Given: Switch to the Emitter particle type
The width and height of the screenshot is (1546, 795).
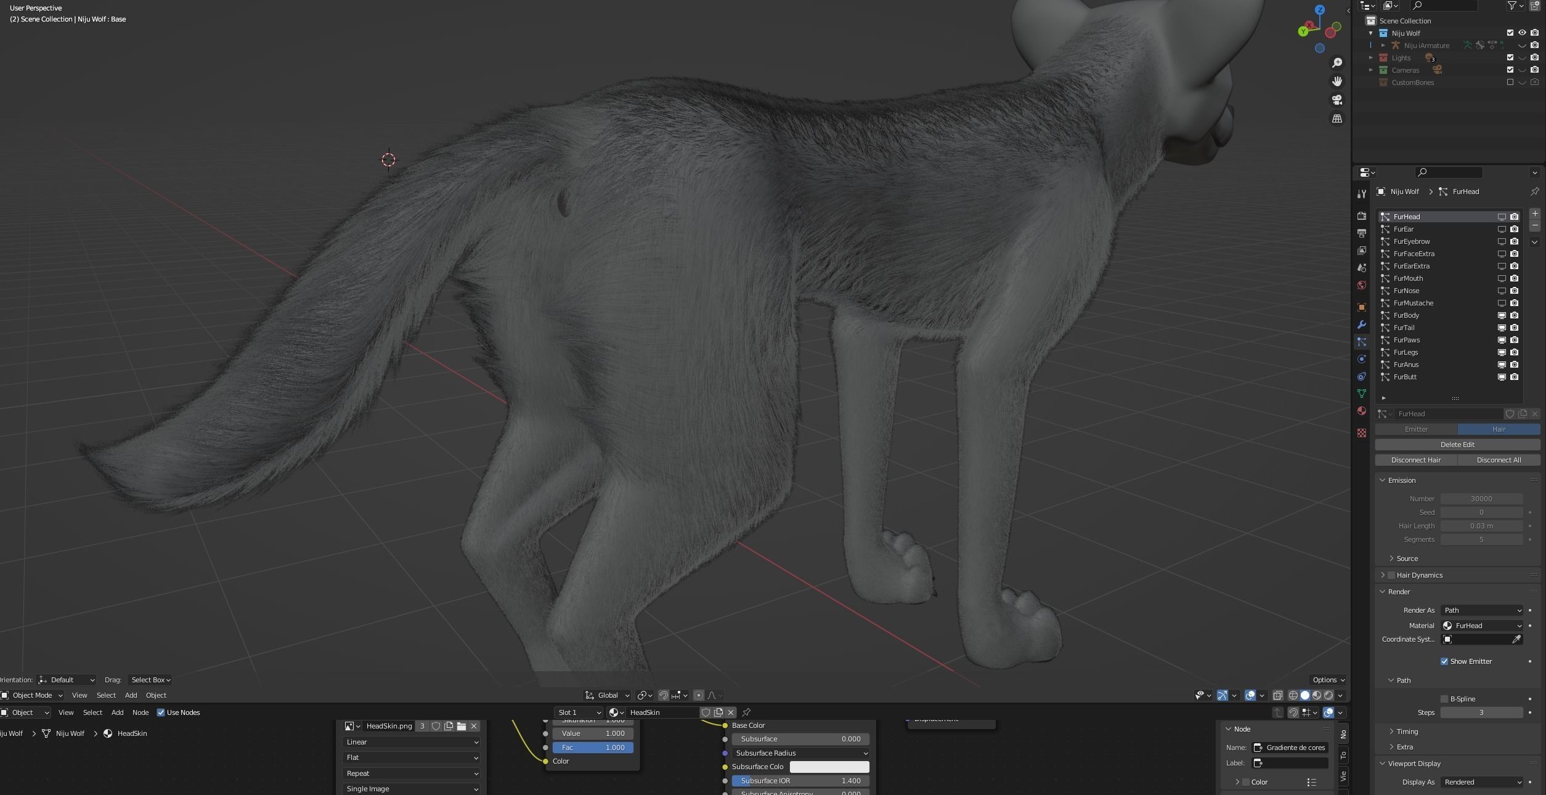Looking at the screenshot, I should coord(1416,429).
